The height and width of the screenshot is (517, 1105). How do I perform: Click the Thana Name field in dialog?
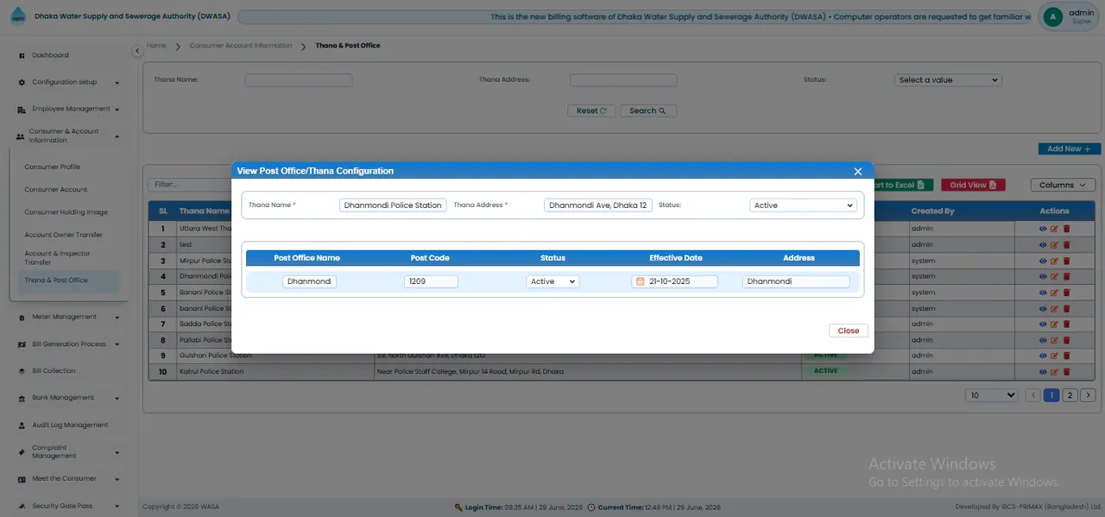coord(393,205)
